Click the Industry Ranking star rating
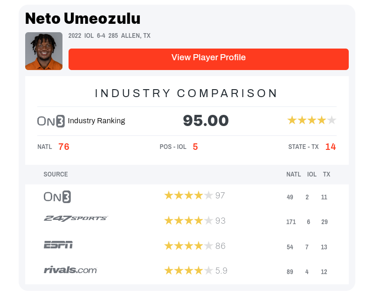373x296 pixels. 311,120
